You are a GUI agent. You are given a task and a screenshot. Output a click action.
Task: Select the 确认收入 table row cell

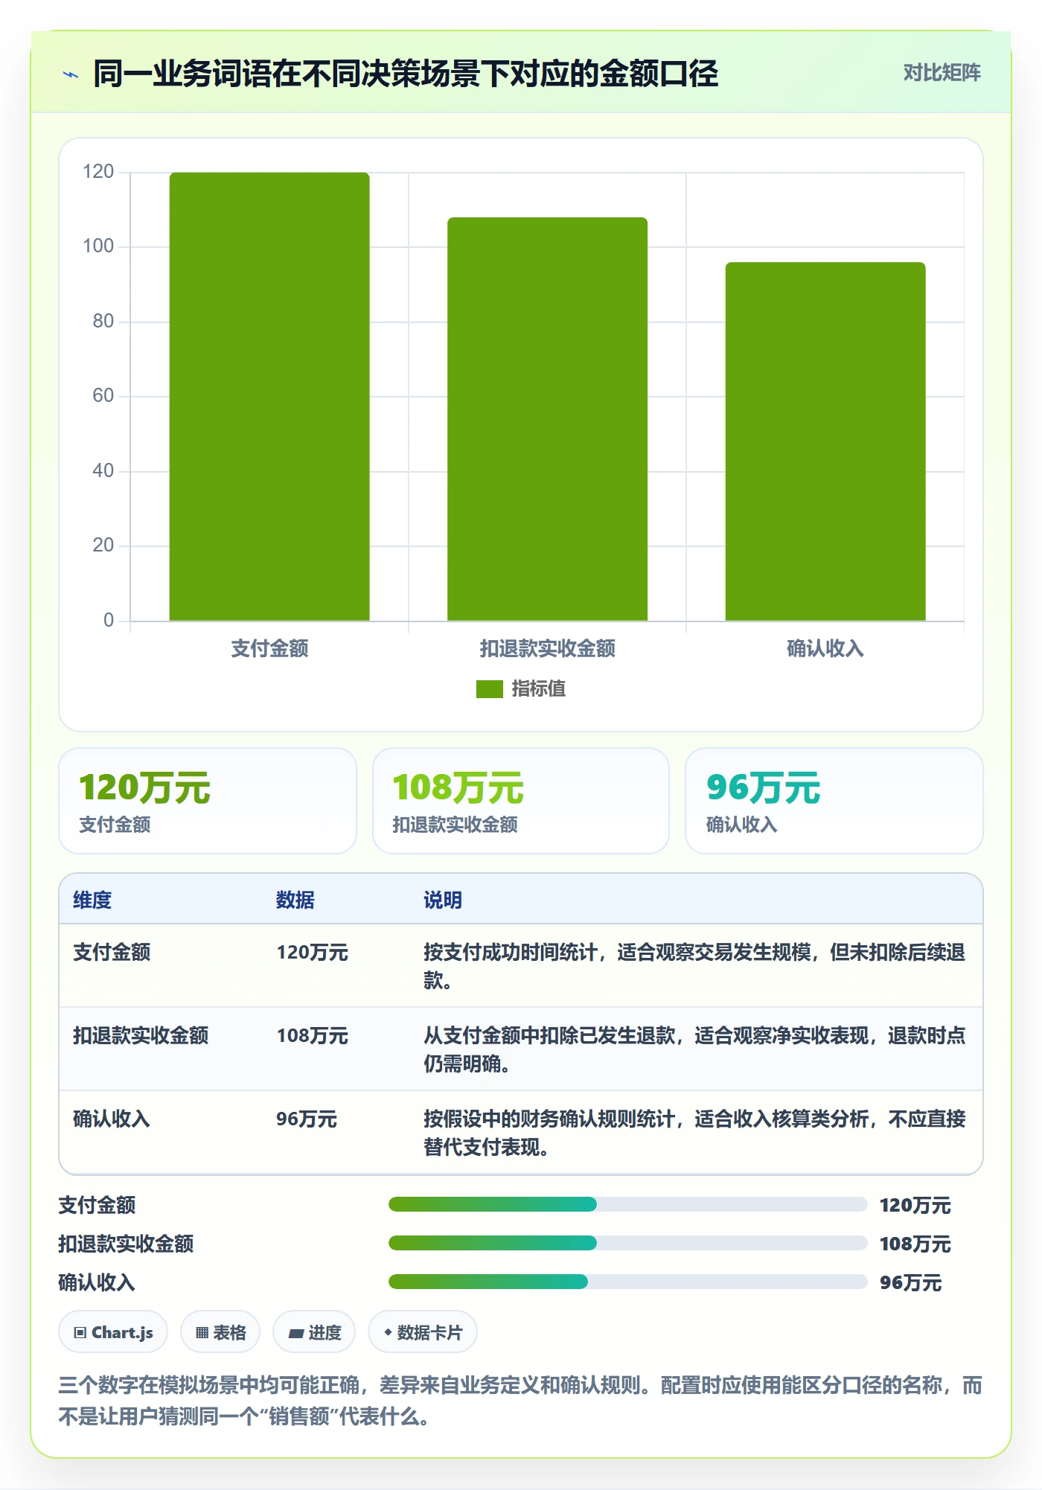112,1119
